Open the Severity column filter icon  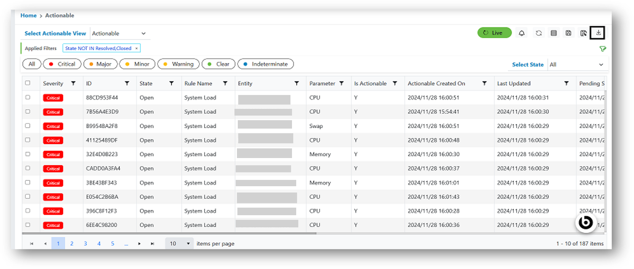(x=74, y=83)
